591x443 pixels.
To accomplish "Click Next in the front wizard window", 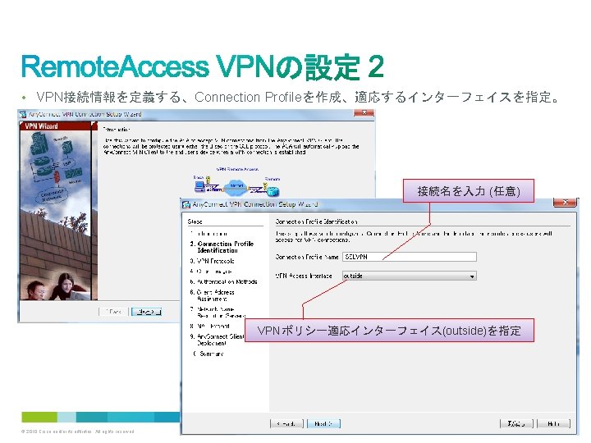I will [323, 423].
